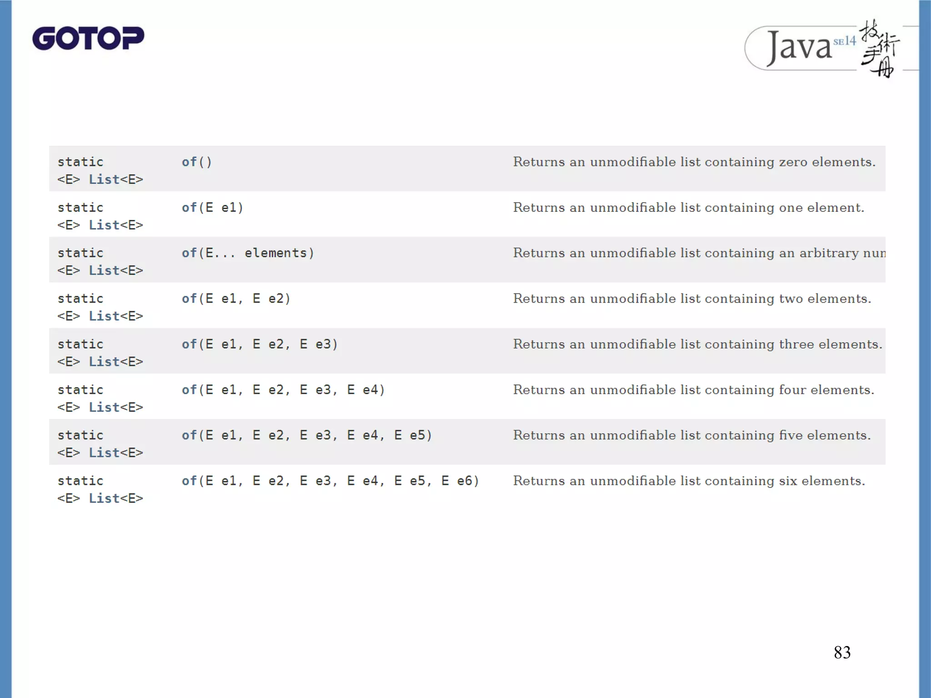Screen dimensions: 931x698
Task: Open the of(E... elements) method link
Action: 189,253
